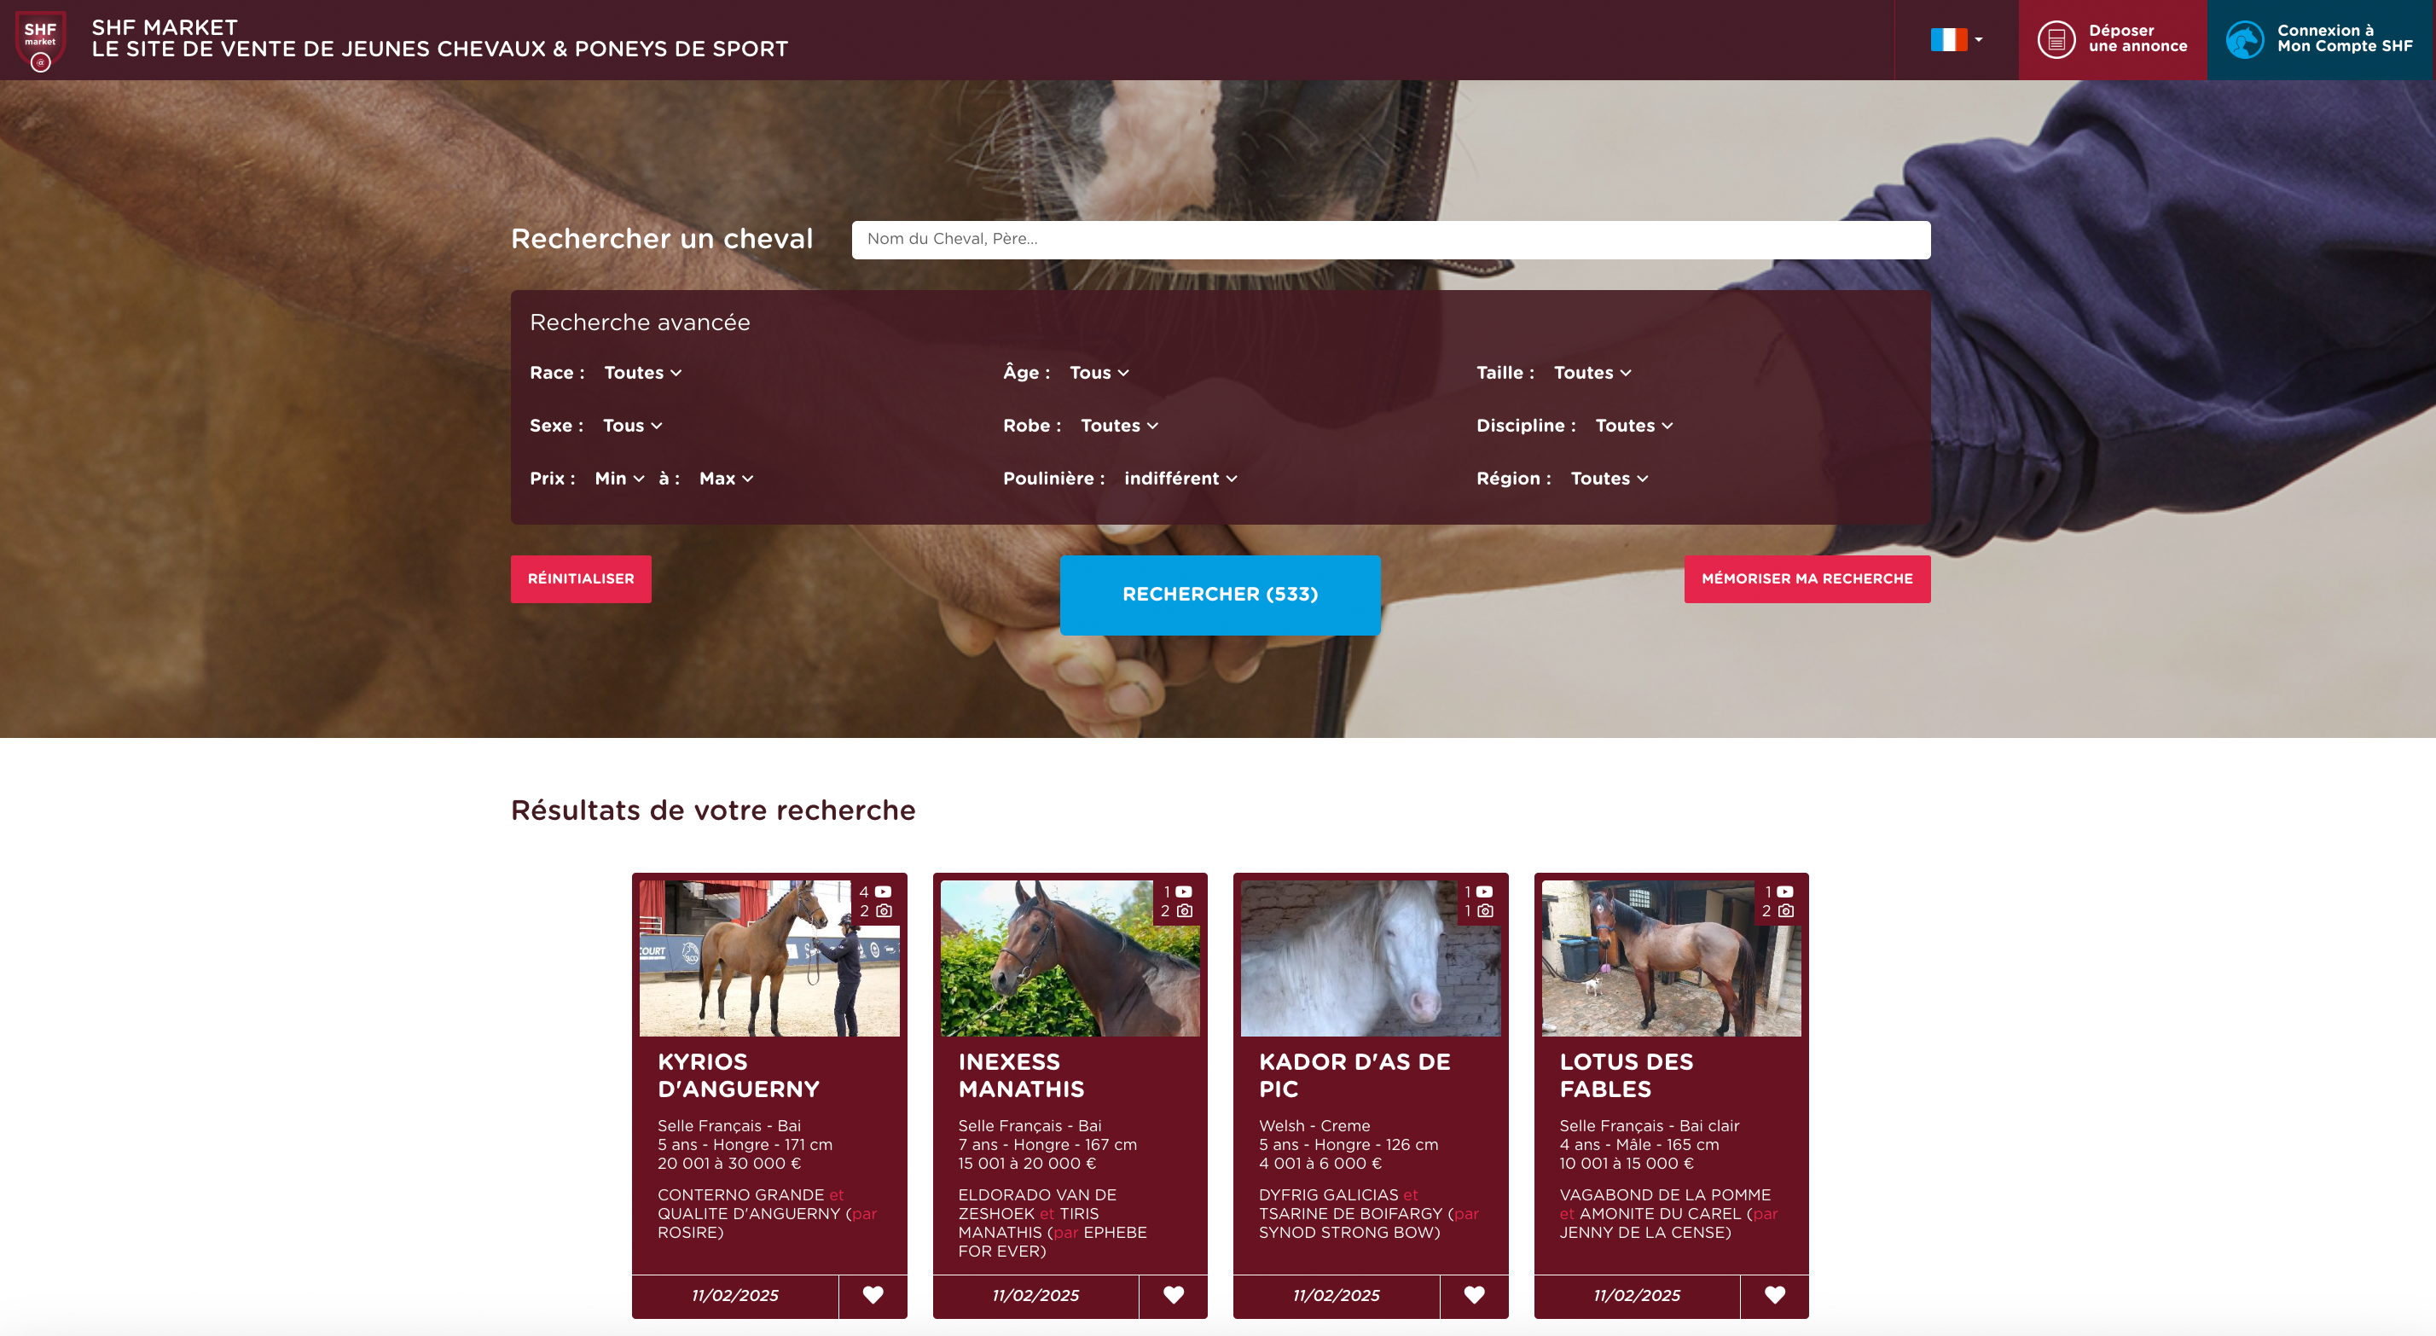Screen dimensions: 2436x1336
Task: Open the French flag language selector
Action: click(x=1957, y=40)
